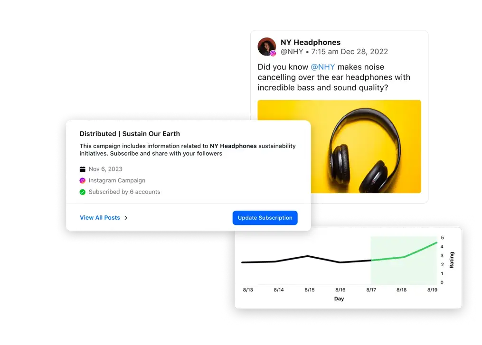
Task: Click the NY Headphones profile avatar
Action: click(x=266, y=47)
